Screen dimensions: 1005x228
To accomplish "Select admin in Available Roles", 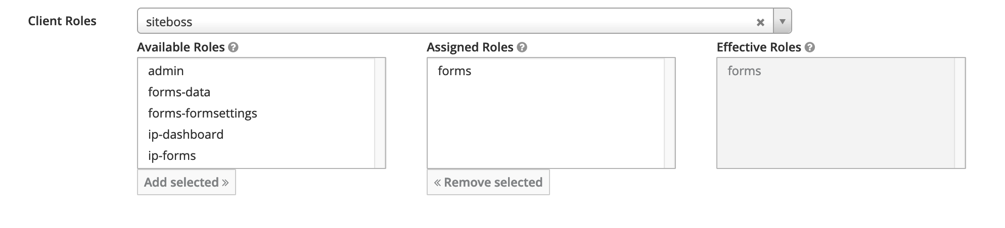I will pyautogui.click(x=166, y=71).
